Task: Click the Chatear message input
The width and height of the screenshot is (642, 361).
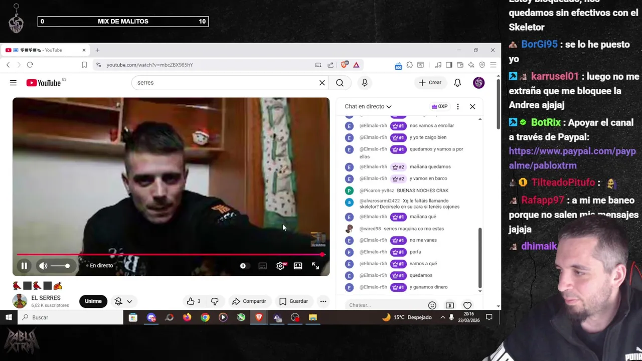Action: pyautogui.click(x=385, y=305)
